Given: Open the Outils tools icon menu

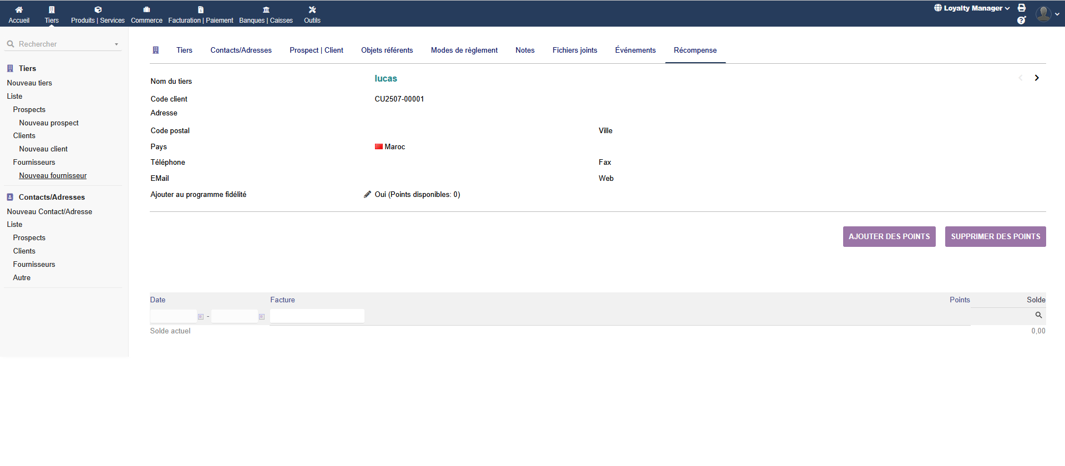Looking at the screenshot, I should click(312, 10).
